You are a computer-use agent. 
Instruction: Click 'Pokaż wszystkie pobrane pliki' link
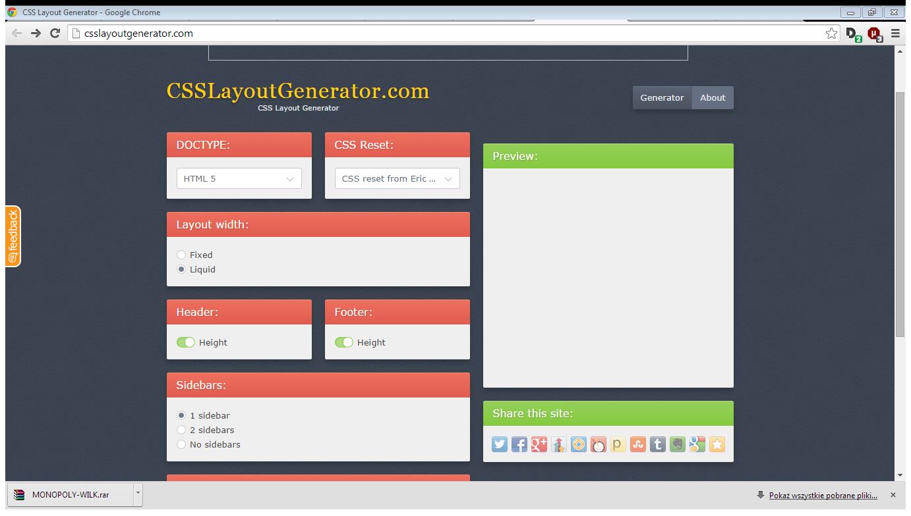click(x=823, y=495)
